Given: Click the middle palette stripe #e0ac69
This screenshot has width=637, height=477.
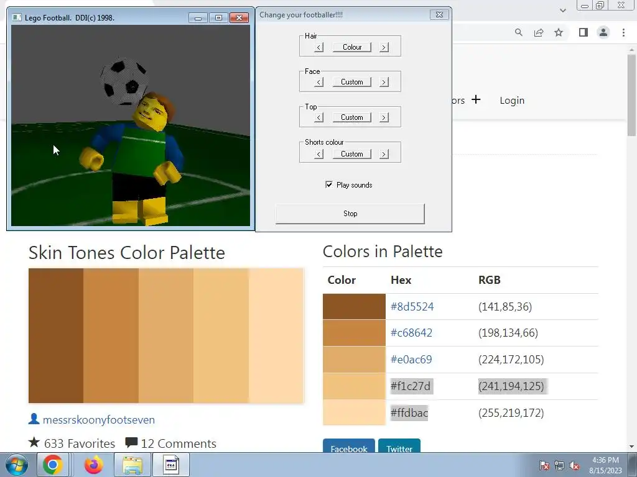Looking at the screenshot, I should (165, 335).
